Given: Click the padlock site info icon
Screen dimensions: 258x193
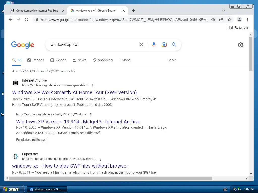Looking at the screenshot, I should (x=37, y=20).
